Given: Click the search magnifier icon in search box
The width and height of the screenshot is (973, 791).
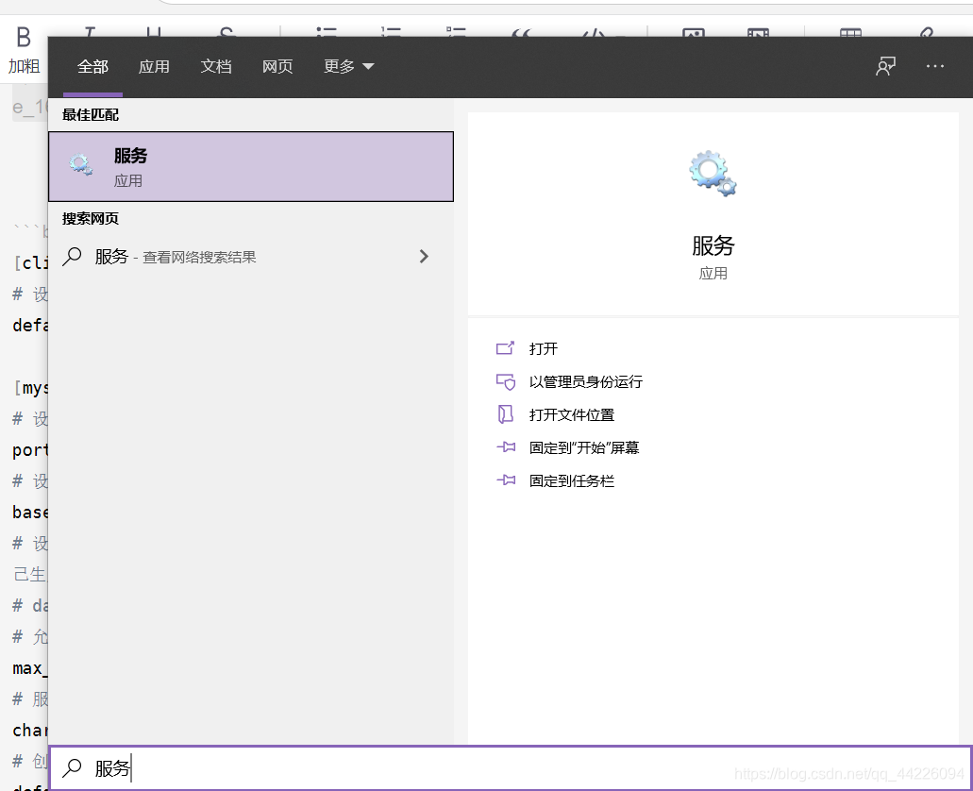Looking at the screenshot, I should click(x=72, y=768).
